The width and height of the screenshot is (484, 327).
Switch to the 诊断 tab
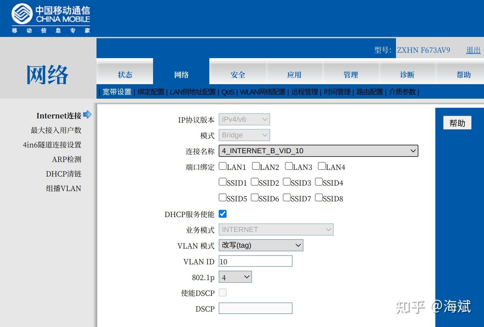point(407,71)
